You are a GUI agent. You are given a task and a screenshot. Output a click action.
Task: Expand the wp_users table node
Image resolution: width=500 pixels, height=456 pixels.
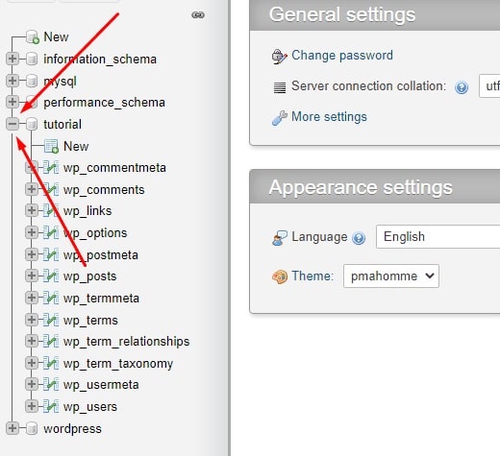pyautogui.click(x=32, y=406)
